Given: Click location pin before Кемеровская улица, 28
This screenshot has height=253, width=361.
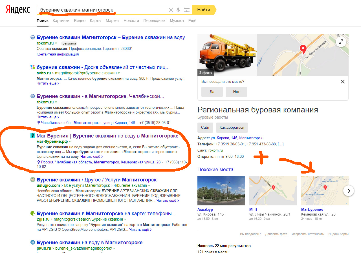Looking at the screenshot, I should pyautogui.click(x=39, y=162).
